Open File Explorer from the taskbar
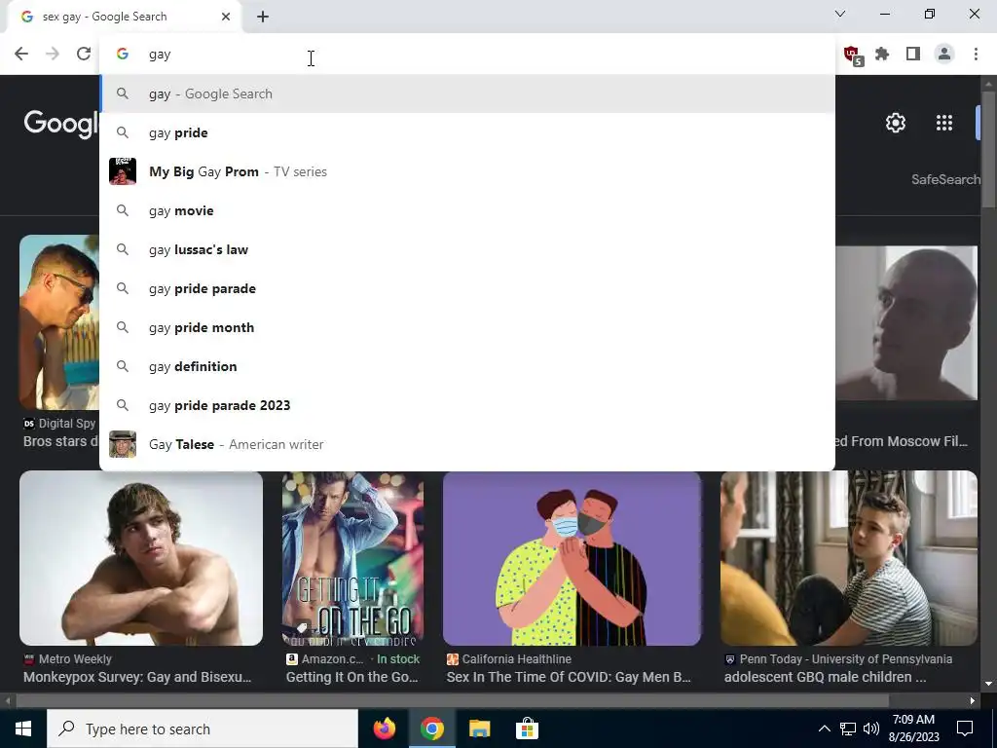 tap(479, 729)
